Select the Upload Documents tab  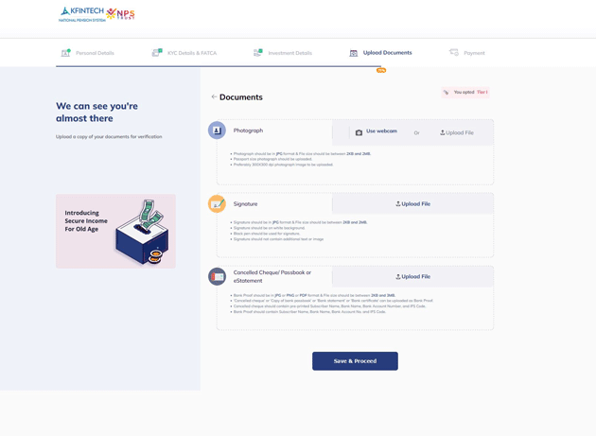pos(387,53)
